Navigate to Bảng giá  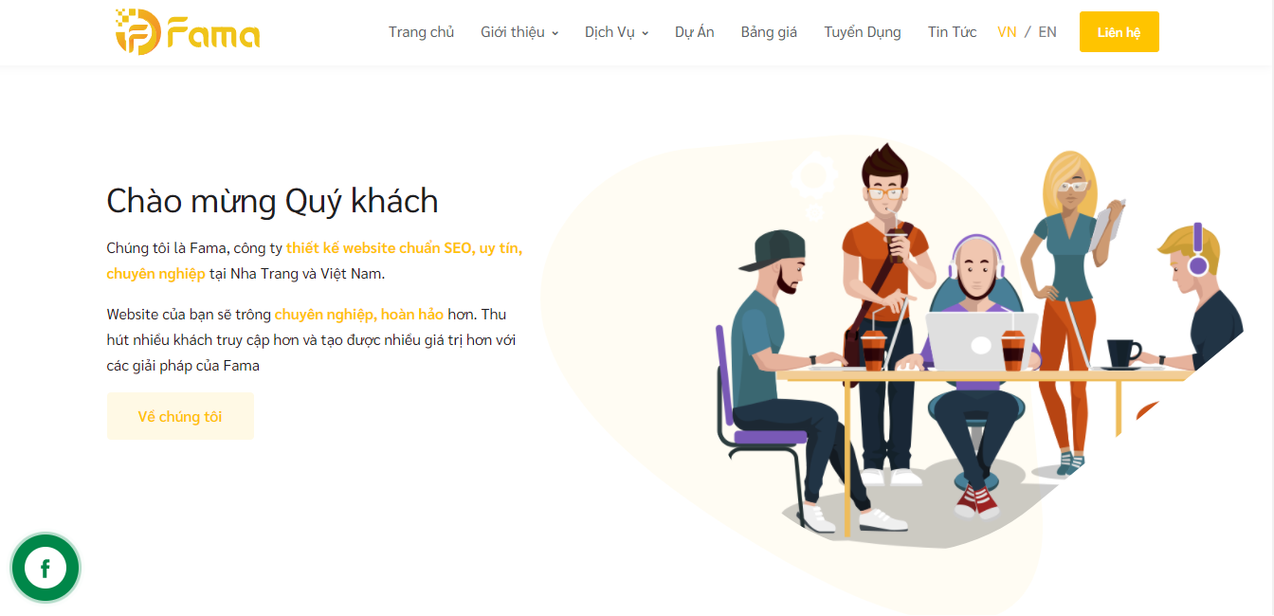coord(769,32)
